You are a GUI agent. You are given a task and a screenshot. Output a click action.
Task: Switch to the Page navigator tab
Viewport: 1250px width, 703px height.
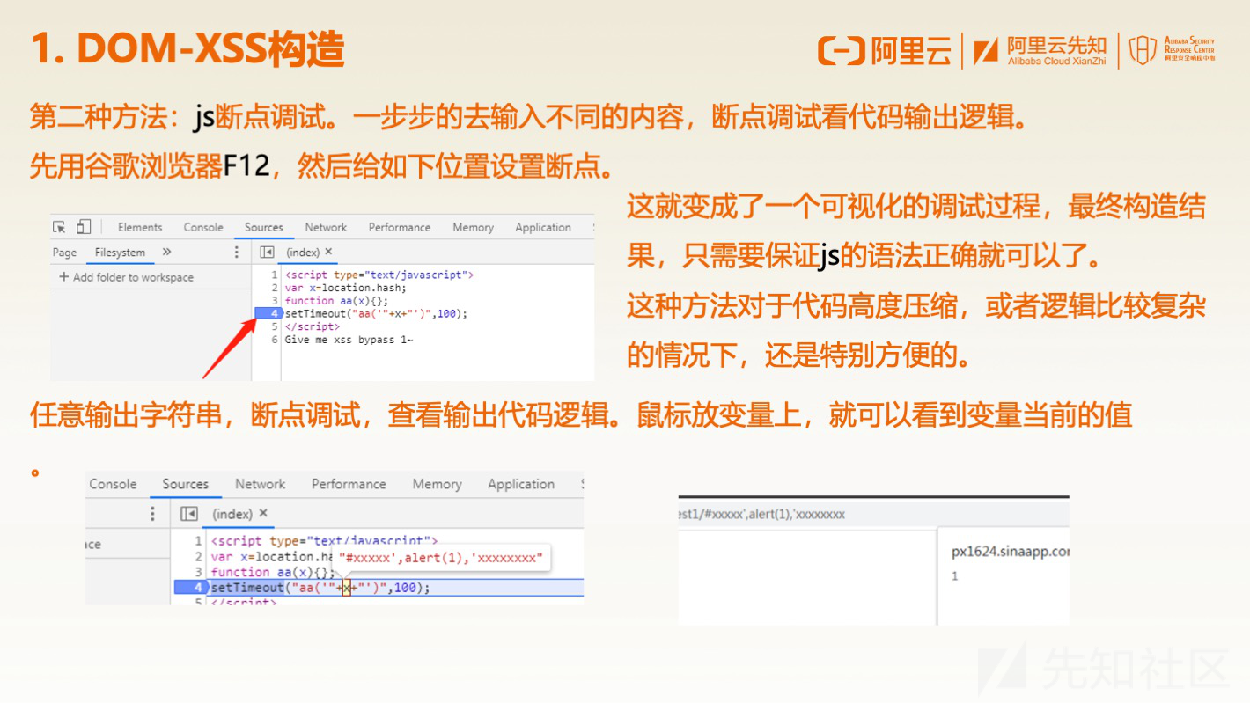click(64, 253)
